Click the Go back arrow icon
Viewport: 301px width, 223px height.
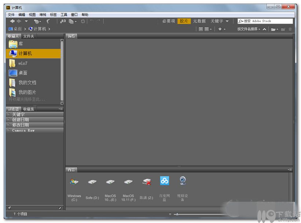[12, 21]
